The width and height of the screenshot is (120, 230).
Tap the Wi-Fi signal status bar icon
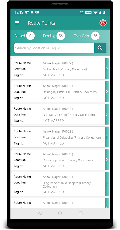click(95, 13)
